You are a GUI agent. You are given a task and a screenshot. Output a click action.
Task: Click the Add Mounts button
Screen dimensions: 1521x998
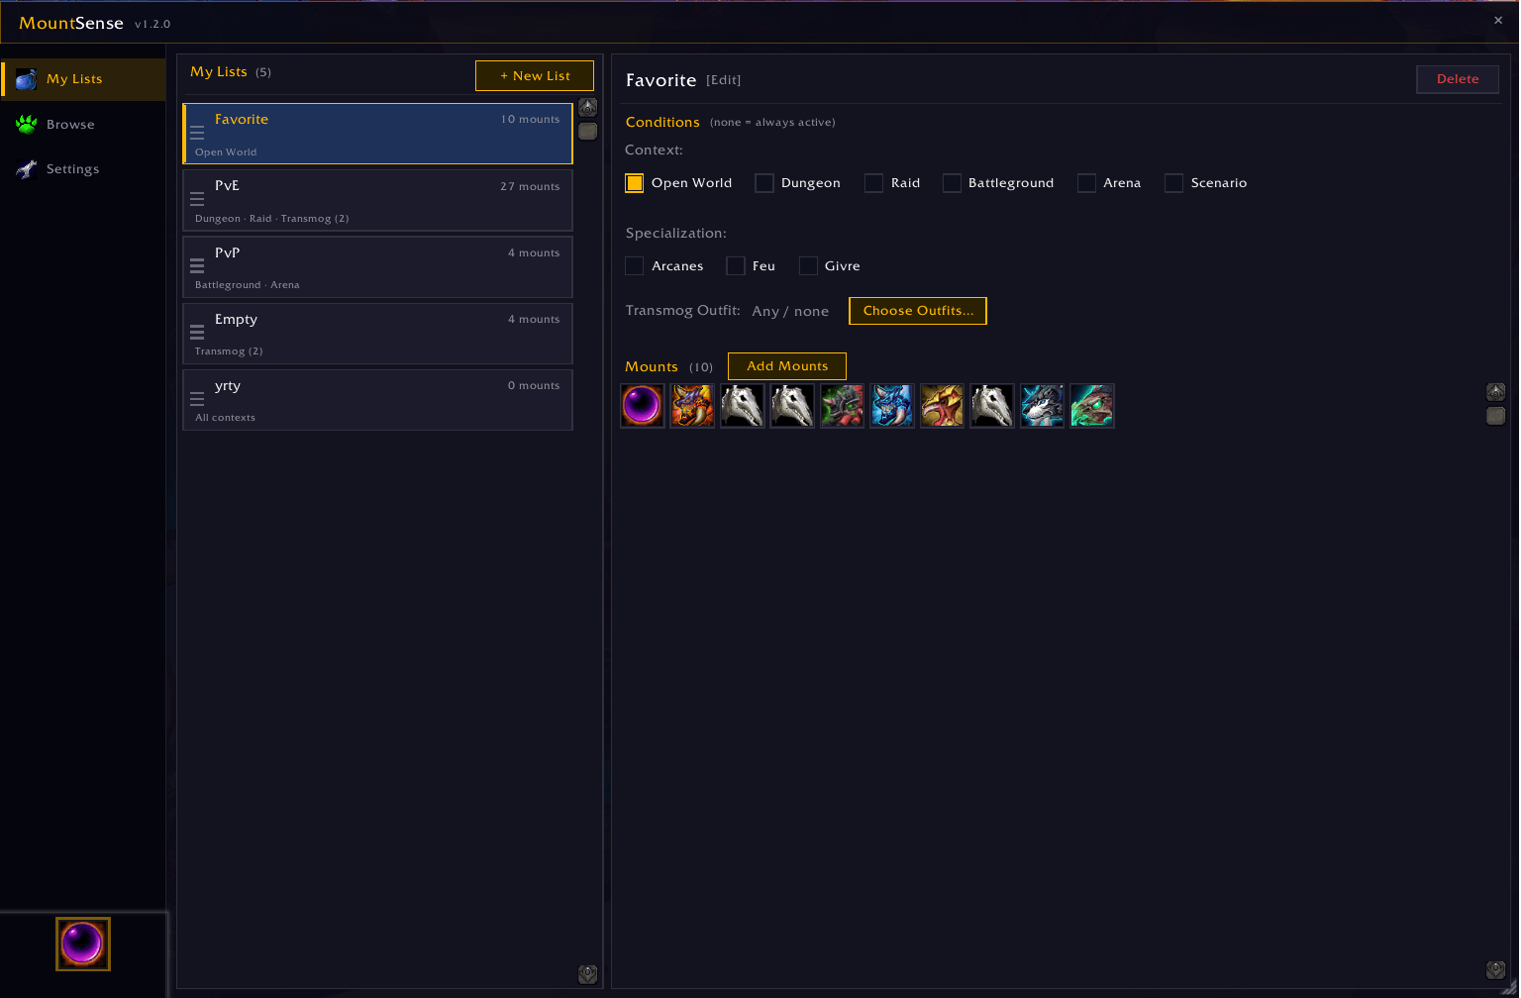(x=787, y=366)
